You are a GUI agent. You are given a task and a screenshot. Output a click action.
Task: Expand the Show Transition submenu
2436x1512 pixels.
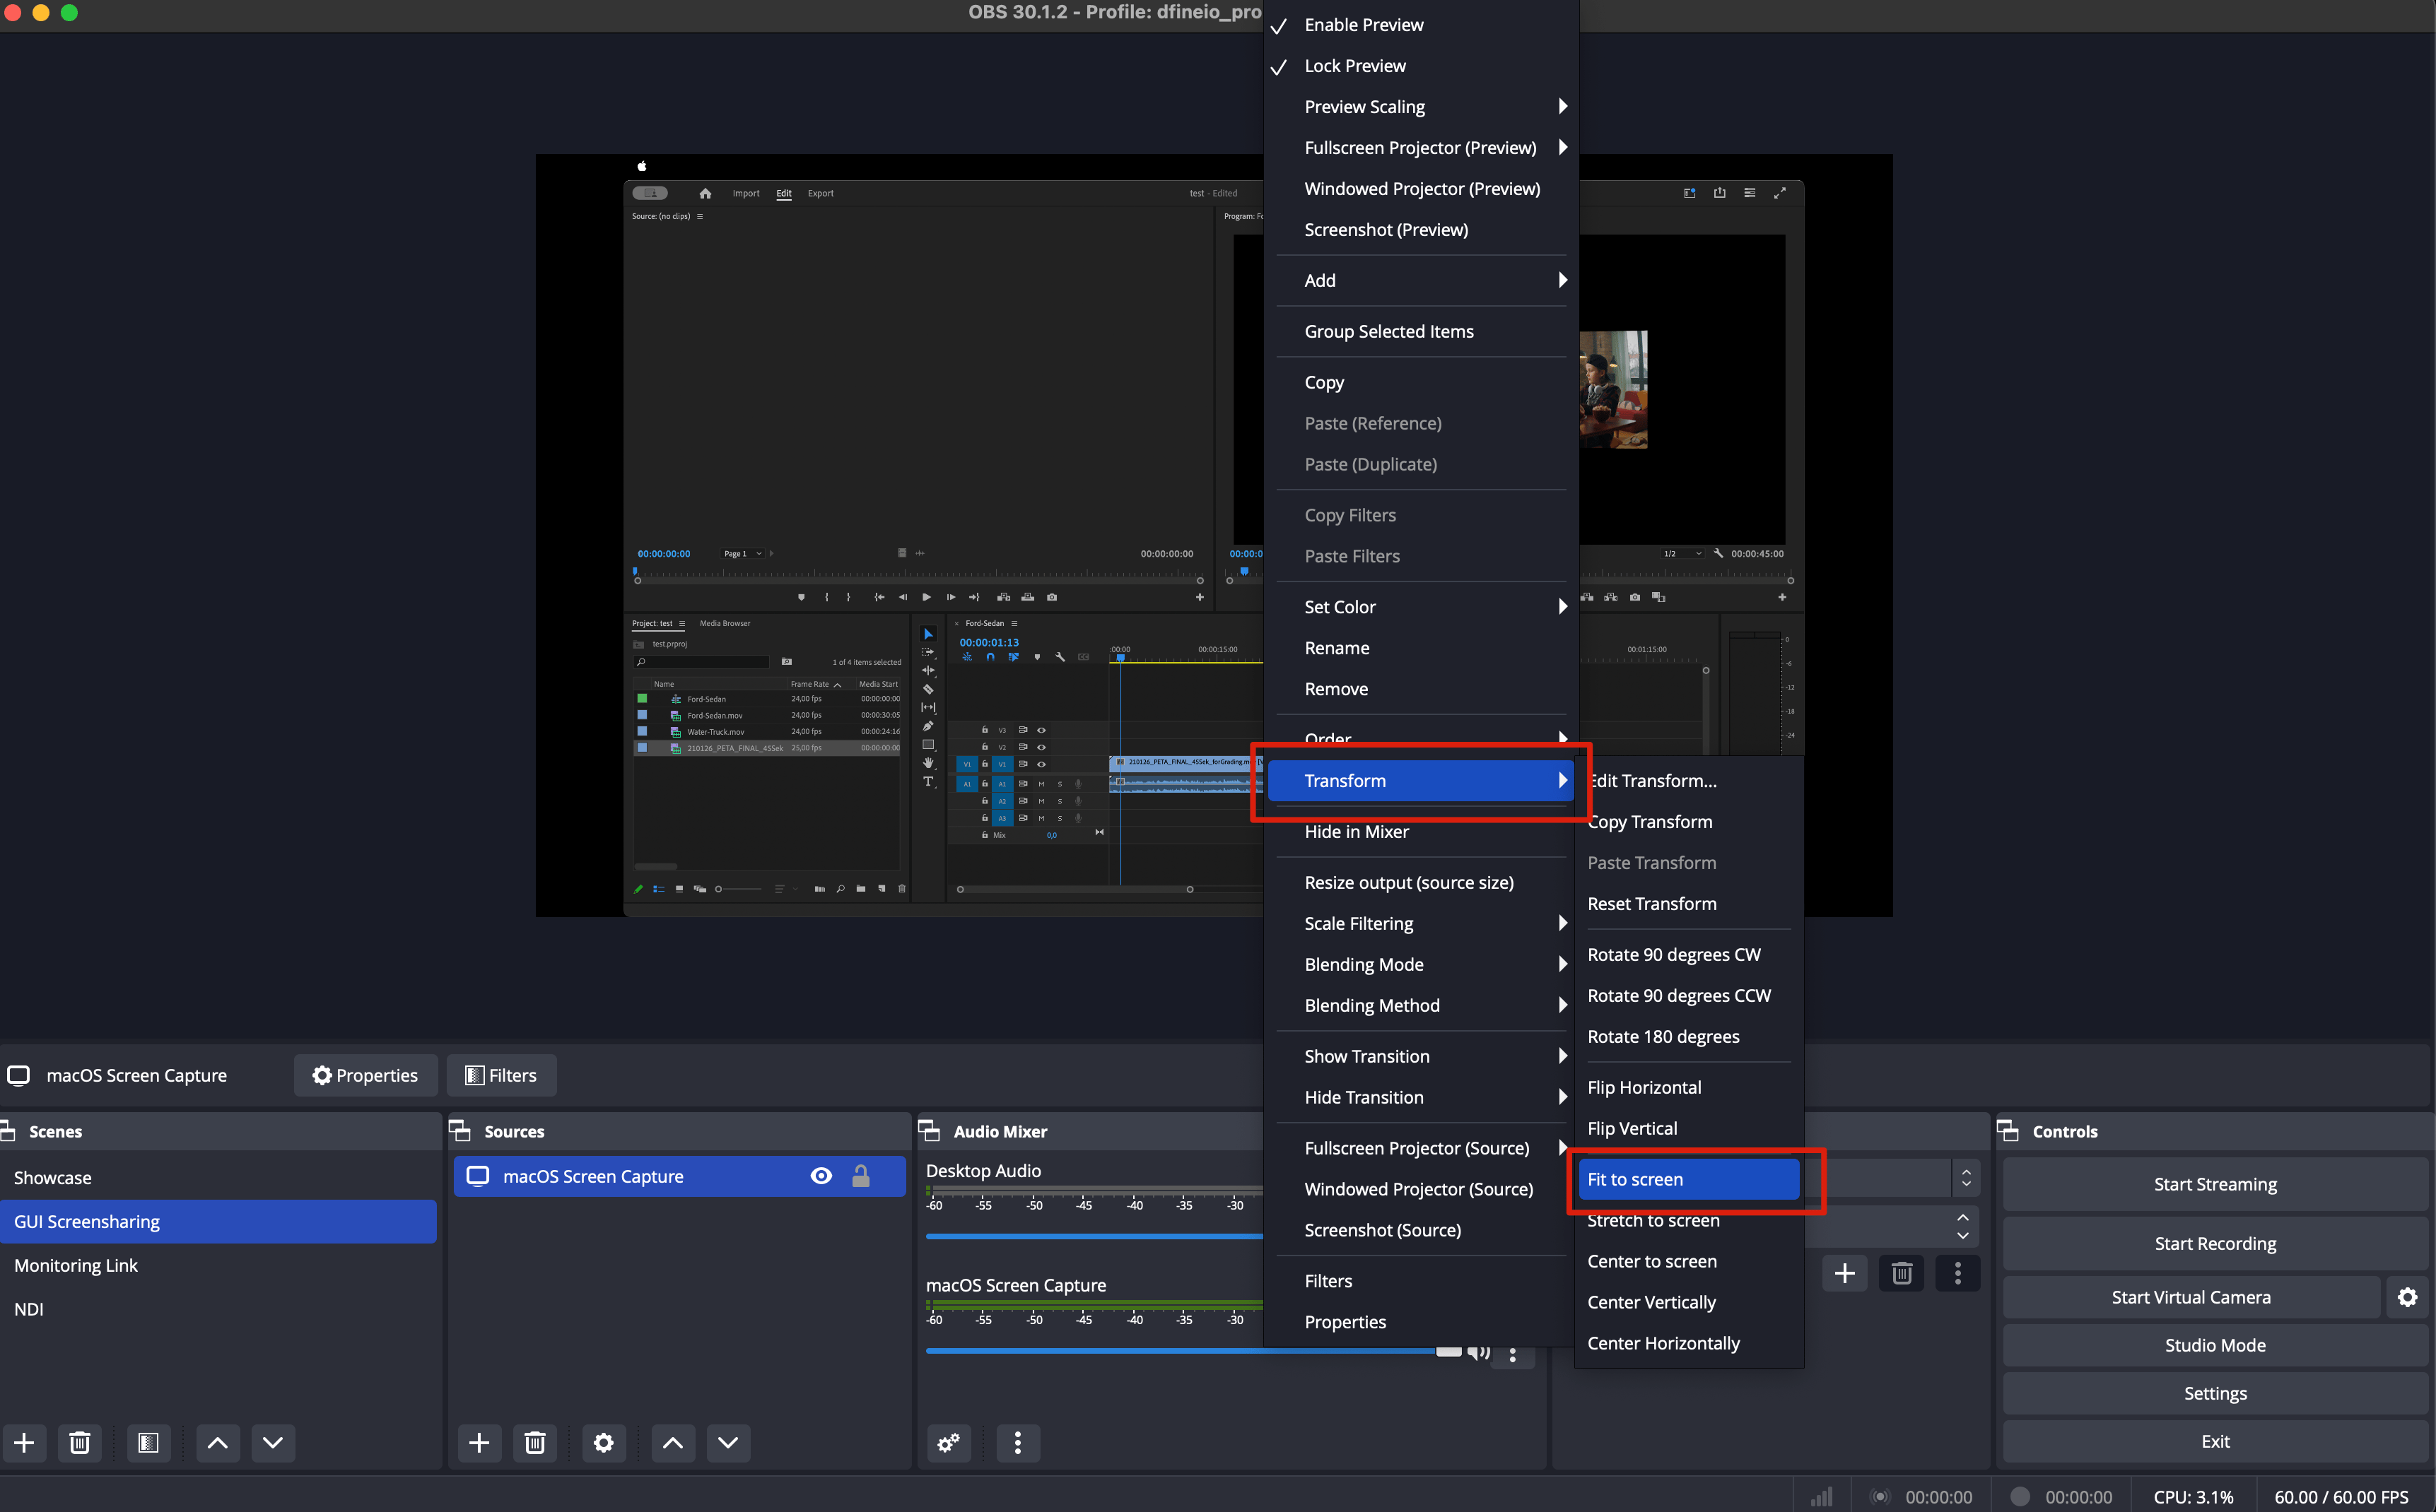click(1421, 1057)
